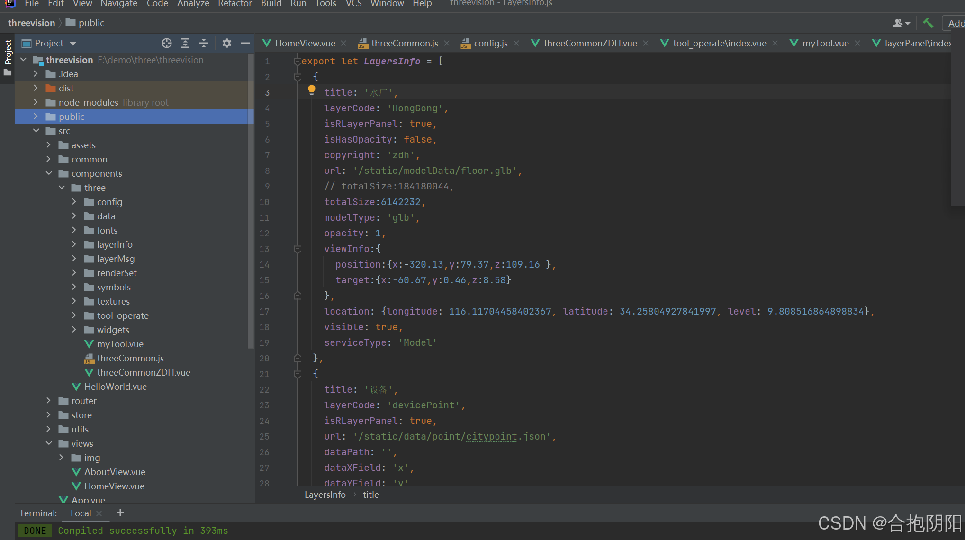The image size is (965, 540).
Task: Click the yellow light bulb intention icon
Action: point(311,90)
